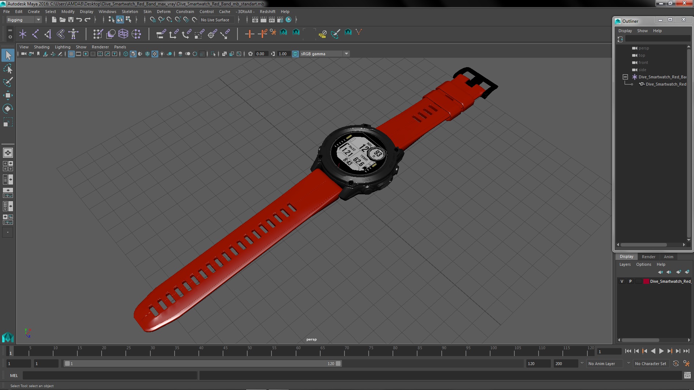Click the Create Lattice shelf icon

point(123,34)
